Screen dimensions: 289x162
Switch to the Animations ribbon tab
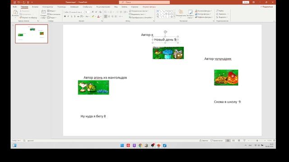(75, 7)
